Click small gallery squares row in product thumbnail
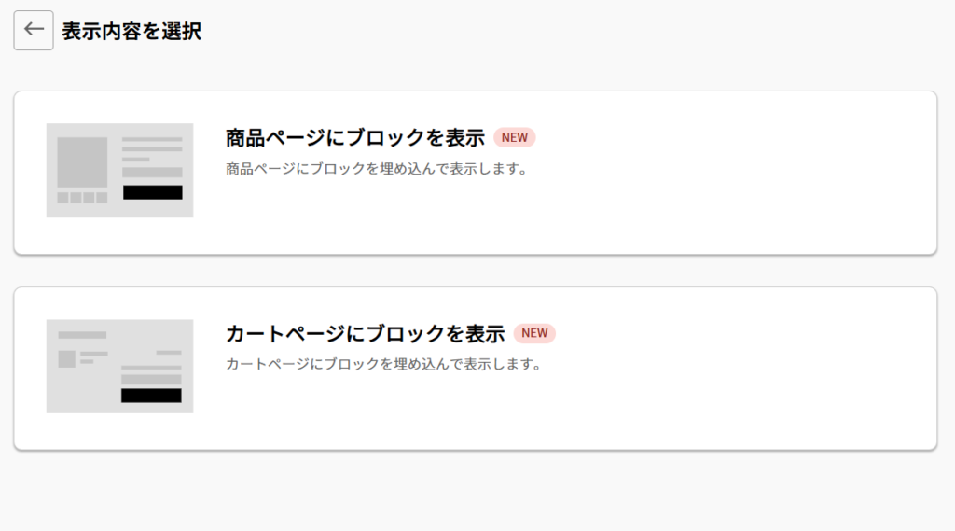The image size is (955, 531). click(82, 198)
